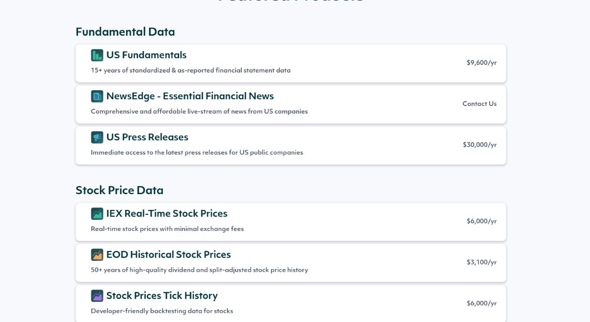Select the $3,100/yr EOD price label

click(481, 262)
